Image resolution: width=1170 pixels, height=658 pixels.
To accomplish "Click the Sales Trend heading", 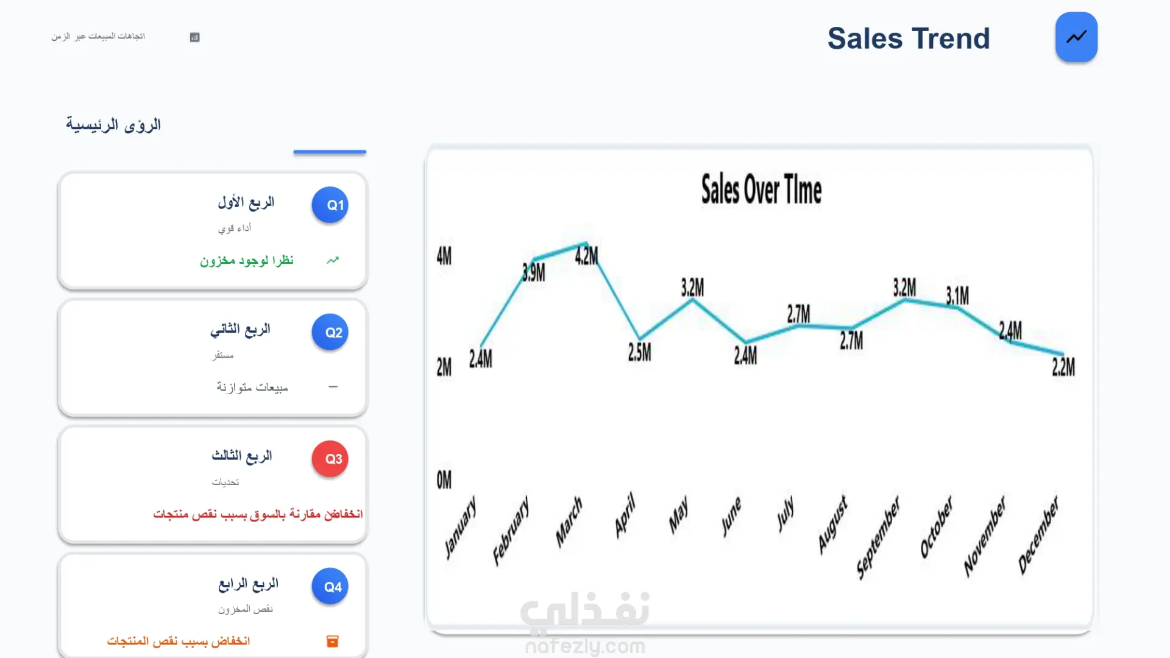I will [908, 38].
